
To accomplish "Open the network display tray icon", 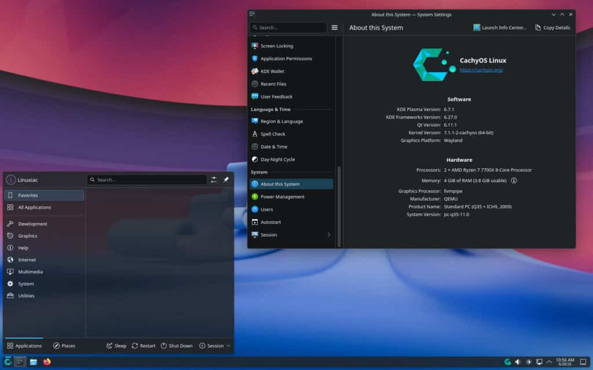I will point(539,362).
